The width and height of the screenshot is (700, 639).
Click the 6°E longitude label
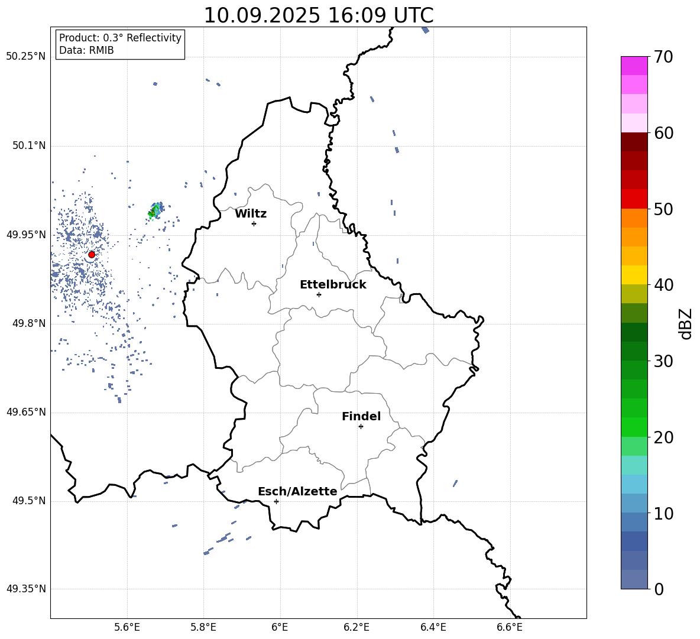pos(280,627)
